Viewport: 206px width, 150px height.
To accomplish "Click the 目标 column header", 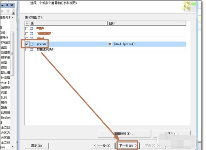I will (x=147, y=23).
